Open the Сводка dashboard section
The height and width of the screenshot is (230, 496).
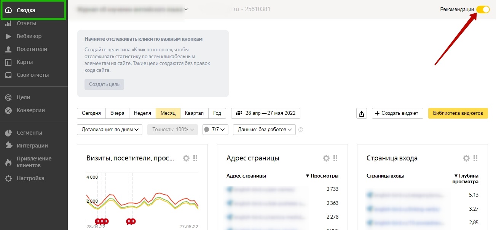[33, 10]
